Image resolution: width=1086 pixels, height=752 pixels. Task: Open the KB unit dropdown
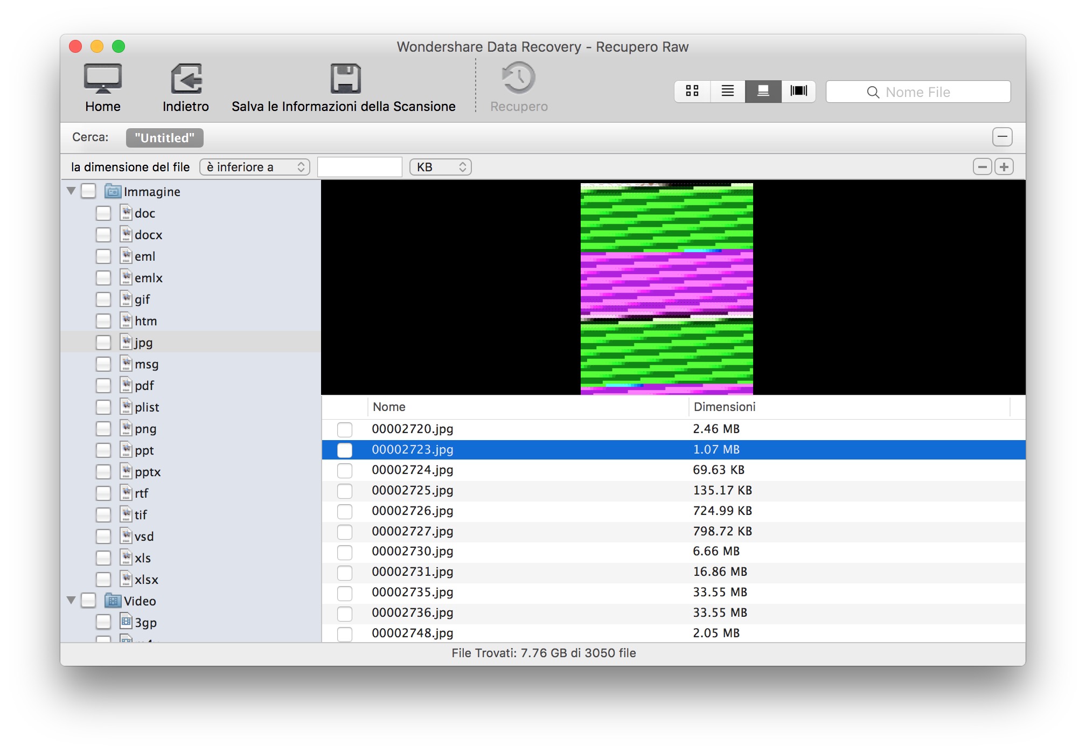440,167
